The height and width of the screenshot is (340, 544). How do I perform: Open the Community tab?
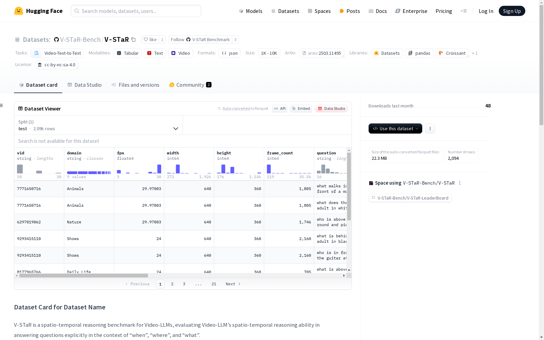tap(190, 85)
